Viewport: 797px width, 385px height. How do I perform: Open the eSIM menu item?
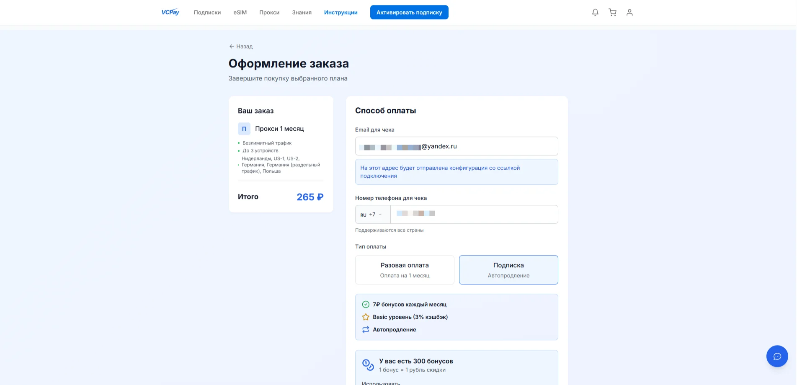(240, 13)
